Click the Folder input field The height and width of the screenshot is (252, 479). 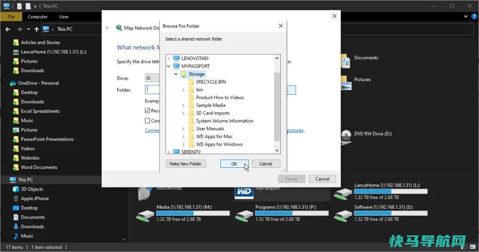[152, 90]
